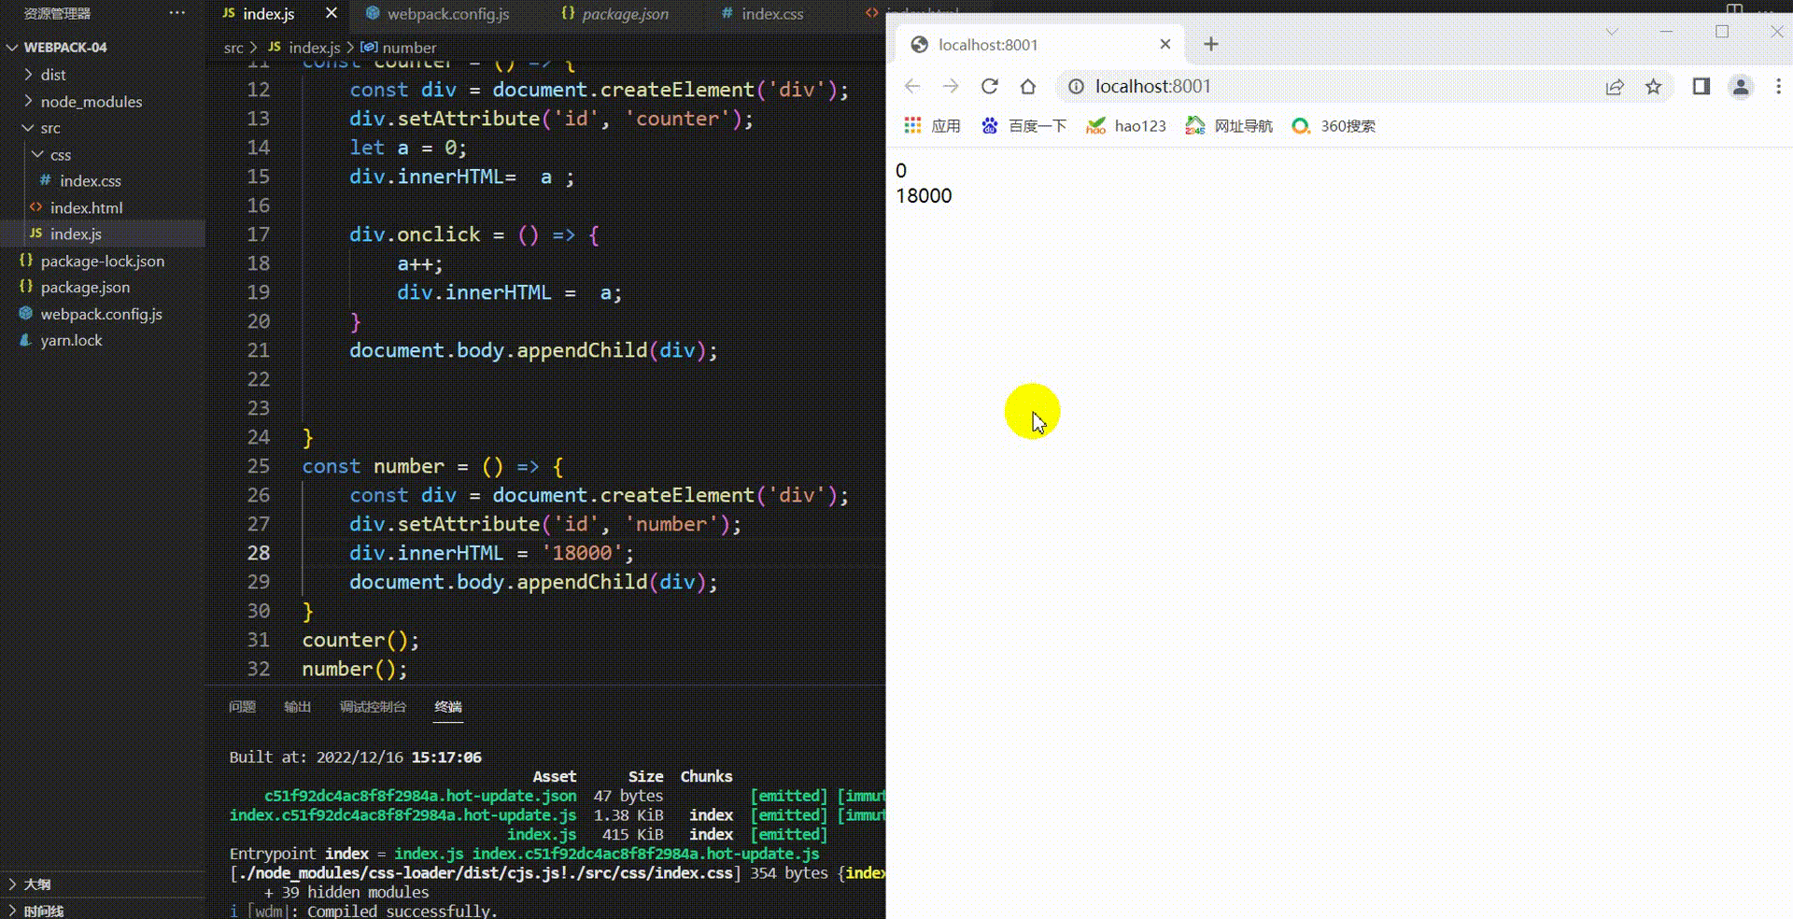Image resolution: width=1793 pixels, height=919 pixels.
Task: Click the yarn icon beside yarn.lock
Action: pyautogui.click(x=26, y=340)
